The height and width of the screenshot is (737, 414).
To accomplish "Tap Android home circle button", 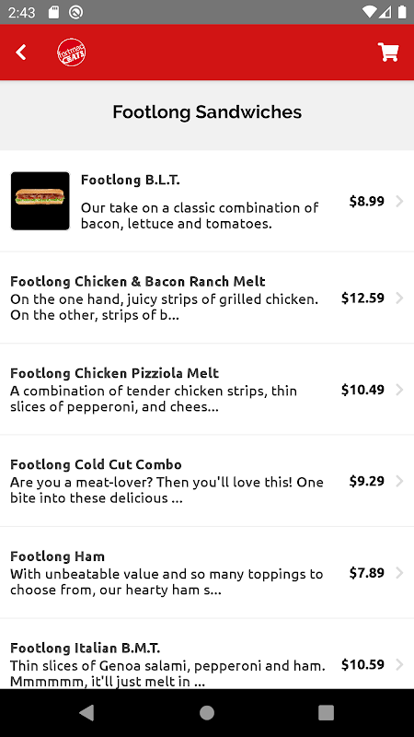I will (x=206, y=712).
